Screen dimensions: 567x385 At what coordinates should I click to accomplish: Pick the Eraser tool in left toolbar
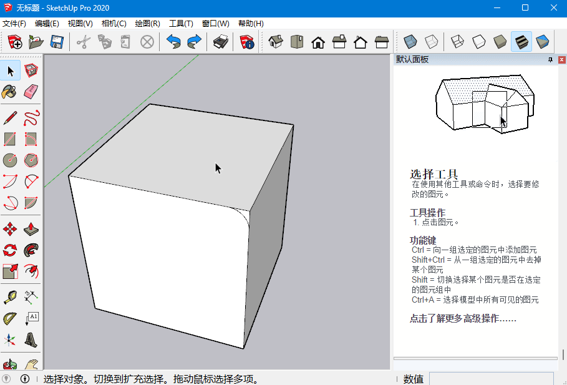tap(31, 92)
